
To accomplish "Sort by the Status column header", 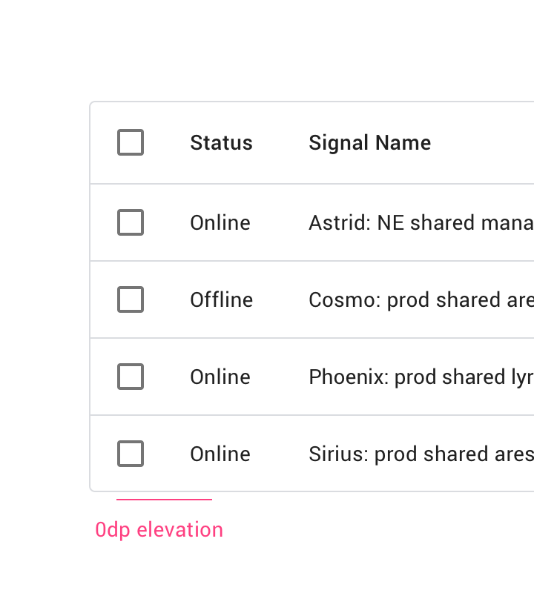I will [222, 143].
